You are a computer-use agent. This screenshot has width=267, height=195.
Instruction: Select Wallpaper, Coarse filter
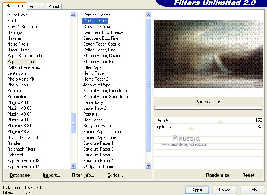pos(99,167)
